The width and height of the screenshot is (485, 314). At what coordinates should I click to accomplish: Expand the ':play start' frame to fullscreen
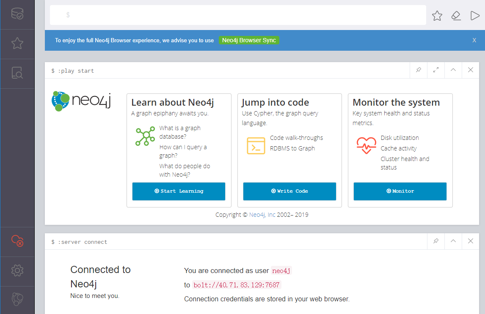tap(435, 70)
